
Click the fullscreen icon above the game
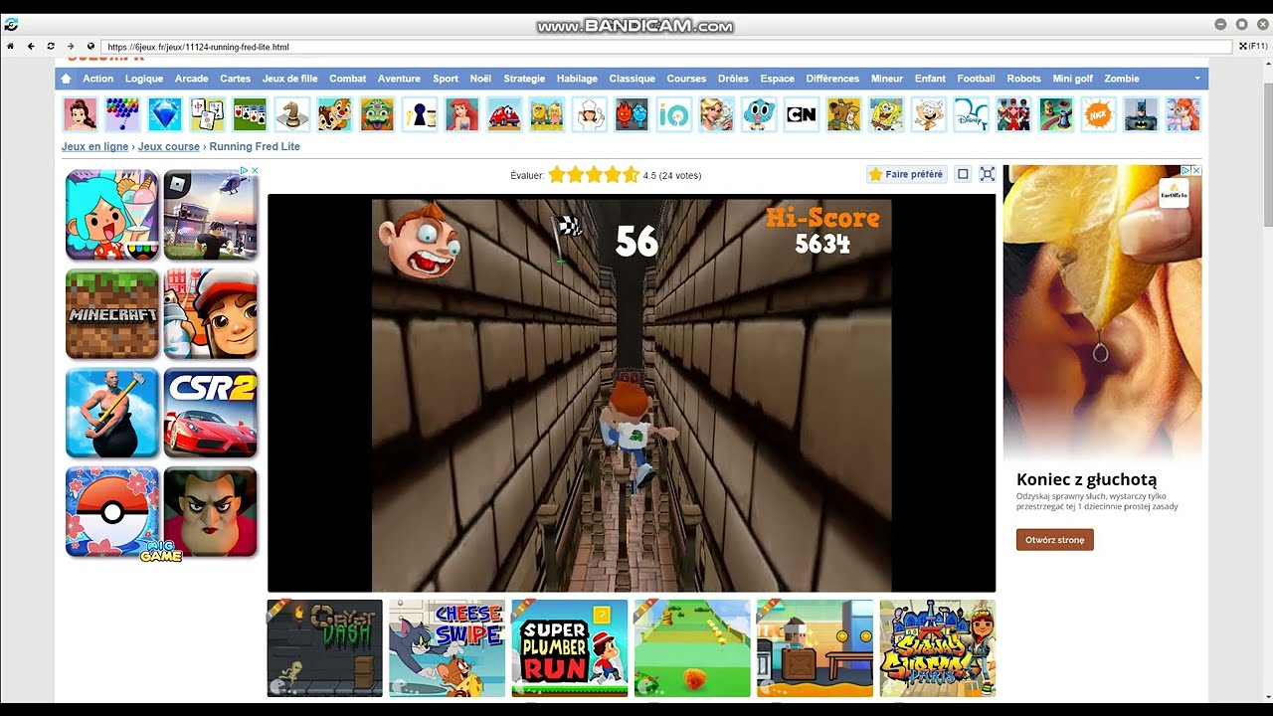[x=988, y=174]
